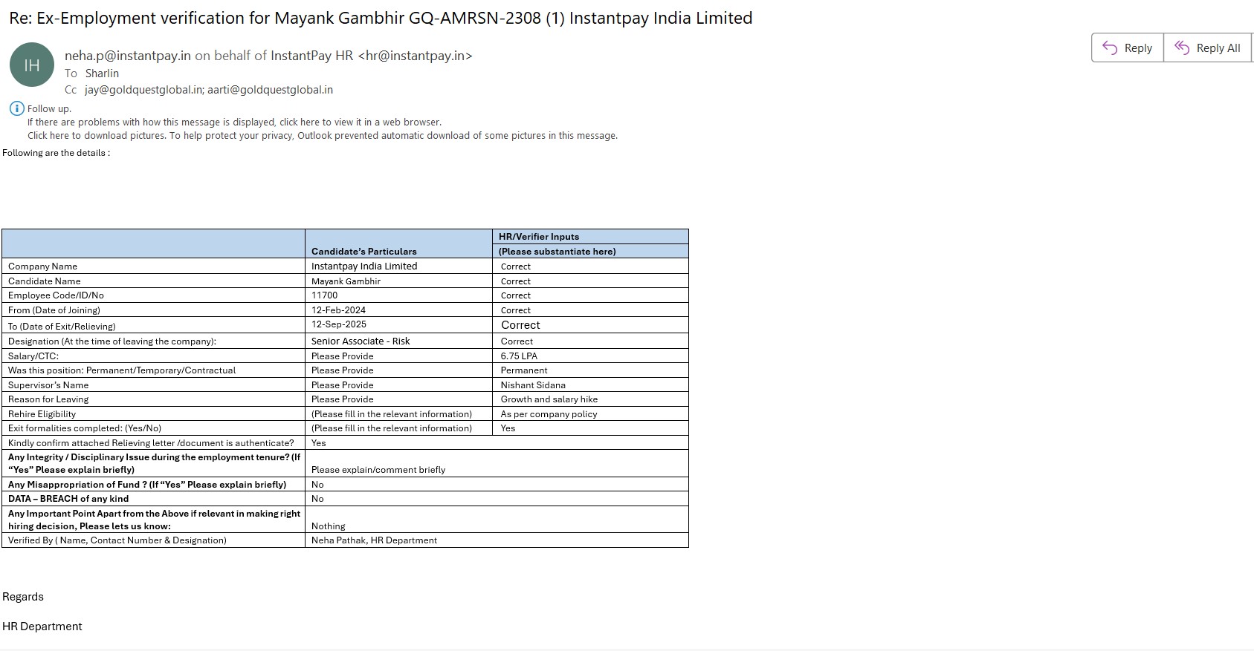
Task: Click Cc recipient jay@goldquestglobal.in
Action: (144, 90)
